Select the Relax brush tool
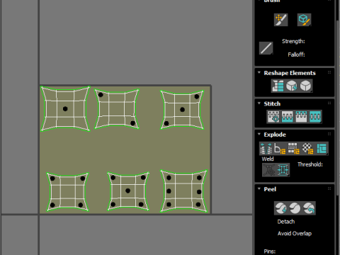The image size is (340, 255). click(304, 20)
